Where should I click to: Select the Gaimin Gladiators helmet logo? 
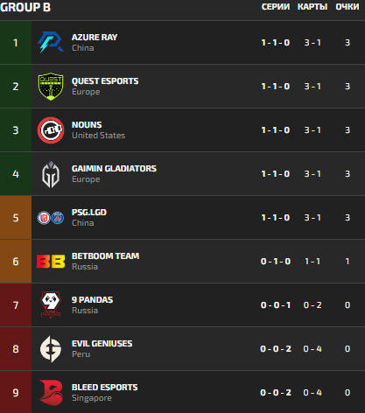click(51, 174)
